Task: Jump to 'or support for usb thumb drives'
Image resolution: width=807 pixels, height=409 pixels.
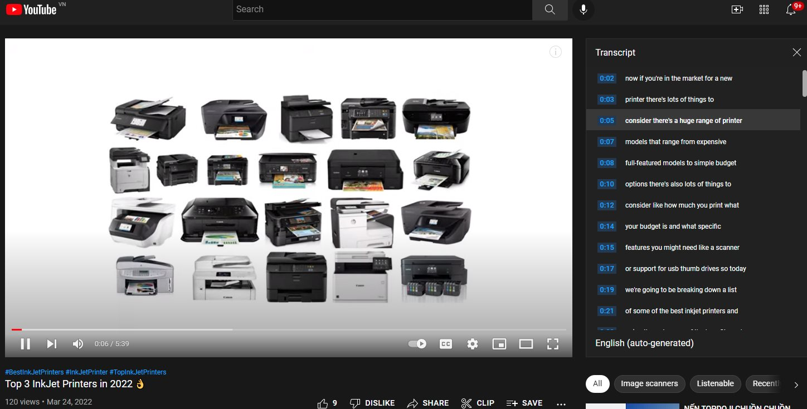Action: click(x=693, y=269)
